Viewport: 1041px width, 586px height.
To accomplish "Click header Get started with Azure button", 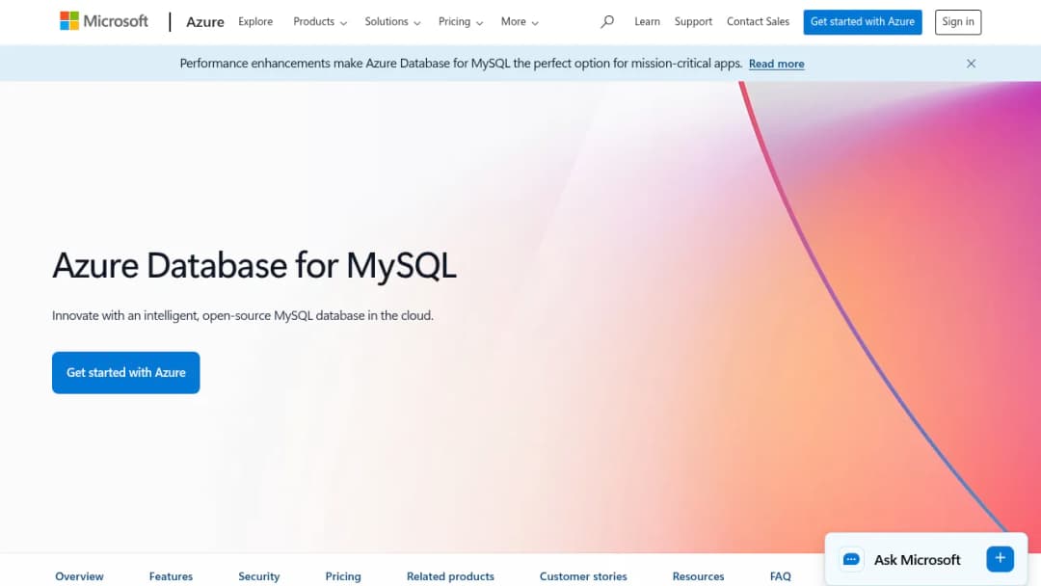I will pos(863,22).
